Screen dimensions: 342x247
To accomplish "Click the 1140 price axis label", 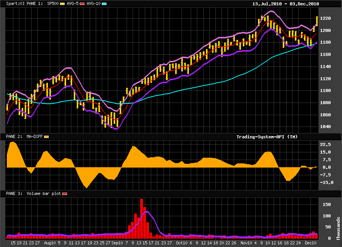I will coord(325,66).
